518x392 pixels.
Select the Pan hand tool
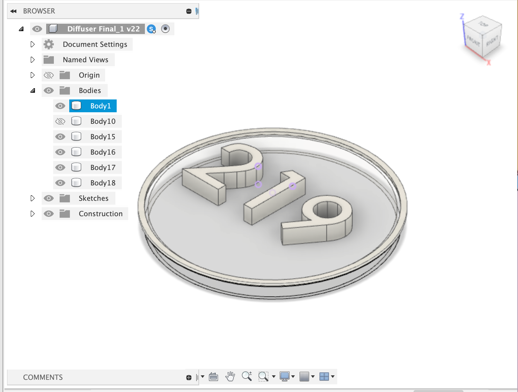230,377
